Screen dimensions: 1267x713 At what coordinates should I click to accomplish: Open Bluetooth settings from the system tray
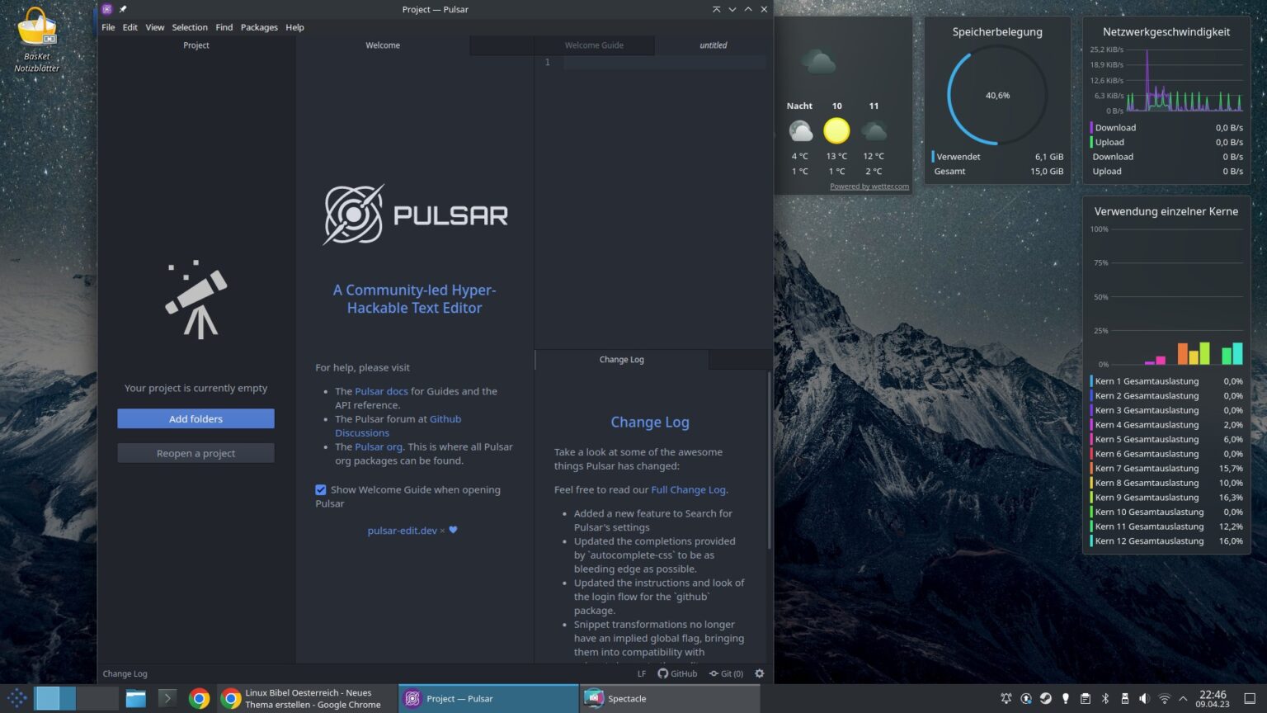point(1105,698)
